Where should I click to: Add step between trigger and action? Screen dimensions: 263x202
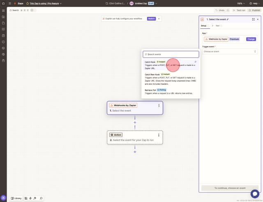[x=135, y=123]
